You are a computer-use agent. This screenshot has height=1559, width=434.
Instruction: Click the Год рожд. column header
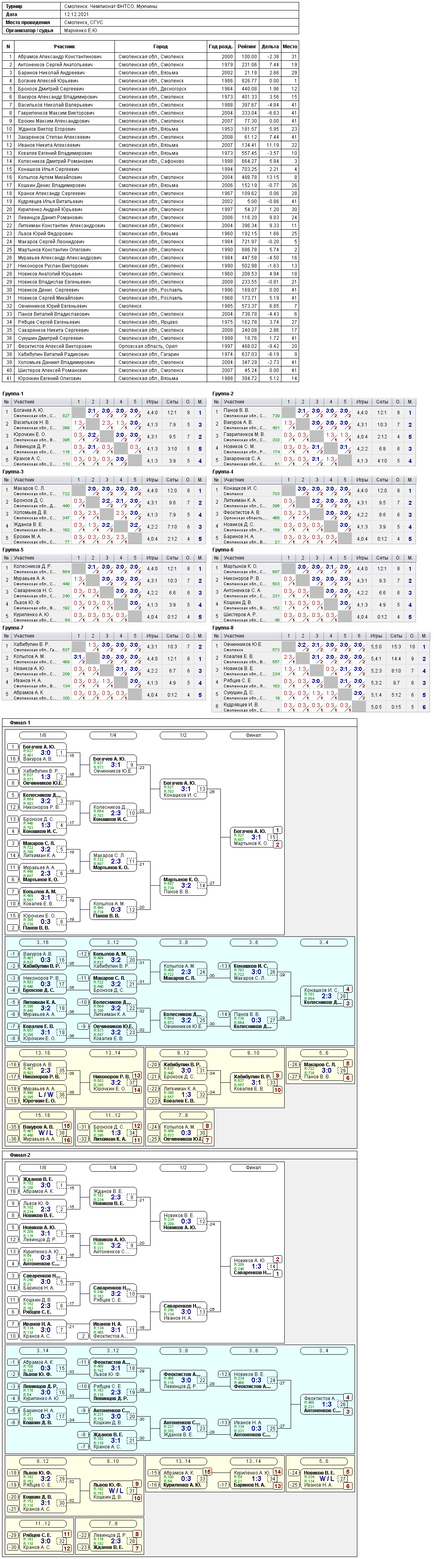click(x=221, y=46)
